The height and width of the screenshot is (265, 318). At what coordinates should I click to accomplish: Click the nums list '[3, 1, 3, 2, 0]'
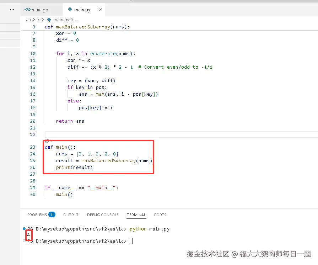point(97,154)
